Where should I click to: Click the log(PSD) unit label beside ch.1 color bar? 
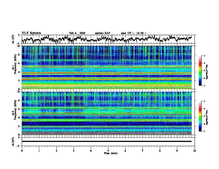click(207, 72)
